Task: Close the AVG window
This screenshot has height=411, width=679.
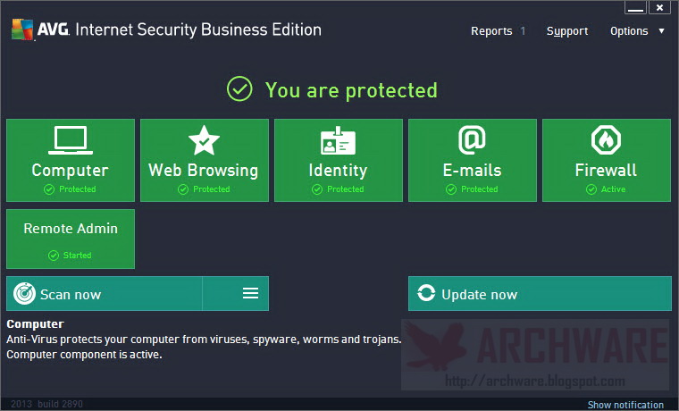Action: click(659, 7)
